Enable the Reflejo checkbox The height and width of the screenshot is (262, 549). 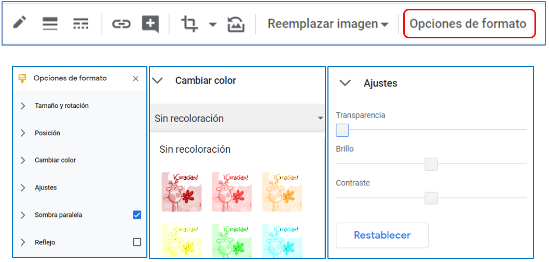pos(137,242)
